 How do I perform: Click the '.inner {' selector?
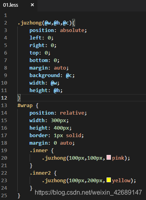[x=42, y=151]
